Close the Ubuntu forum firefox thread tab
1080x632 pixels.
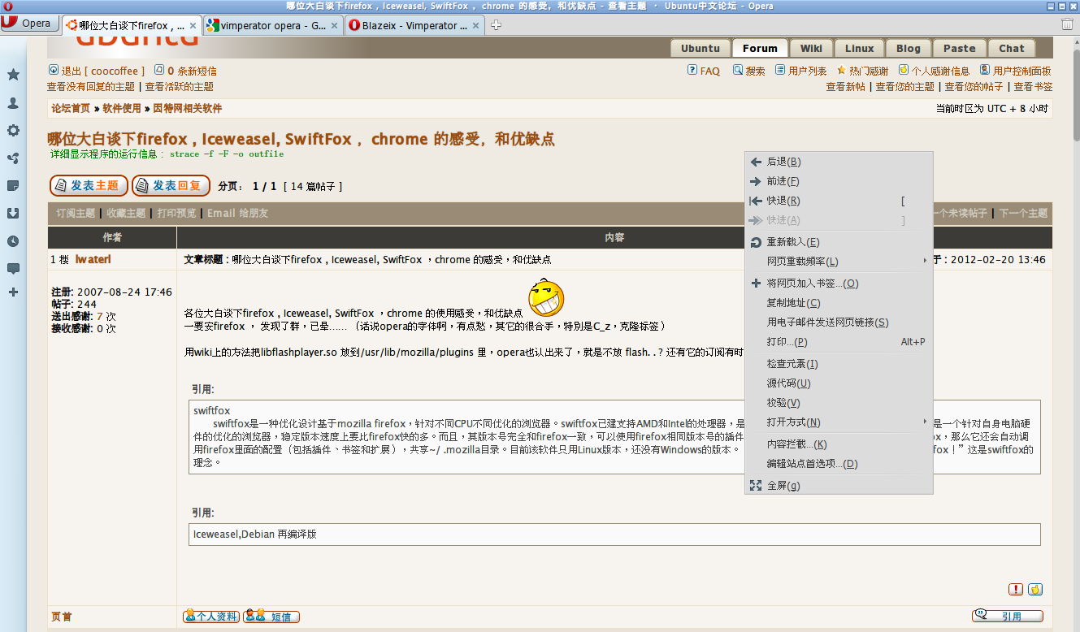pyautogui.click(x=193, y=26)
